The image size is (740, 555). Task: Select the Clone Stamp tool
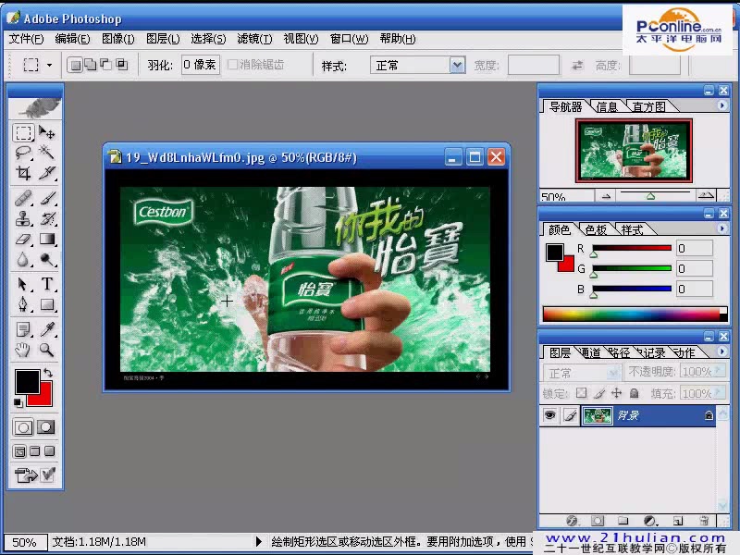click(x=23, y=218)
